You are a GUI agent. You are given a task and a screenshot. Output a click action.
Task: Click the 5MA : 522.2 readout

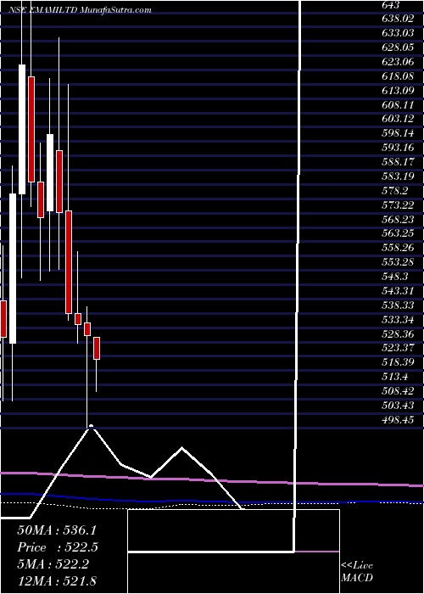coord(53,564)
